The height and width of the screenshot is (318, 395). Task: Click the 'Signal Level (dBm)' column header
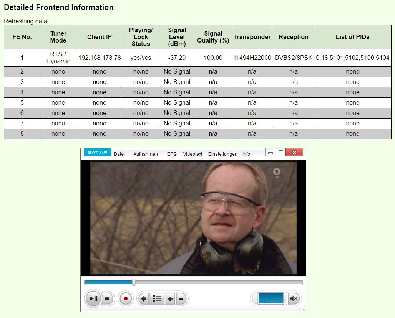pos(177,37)
